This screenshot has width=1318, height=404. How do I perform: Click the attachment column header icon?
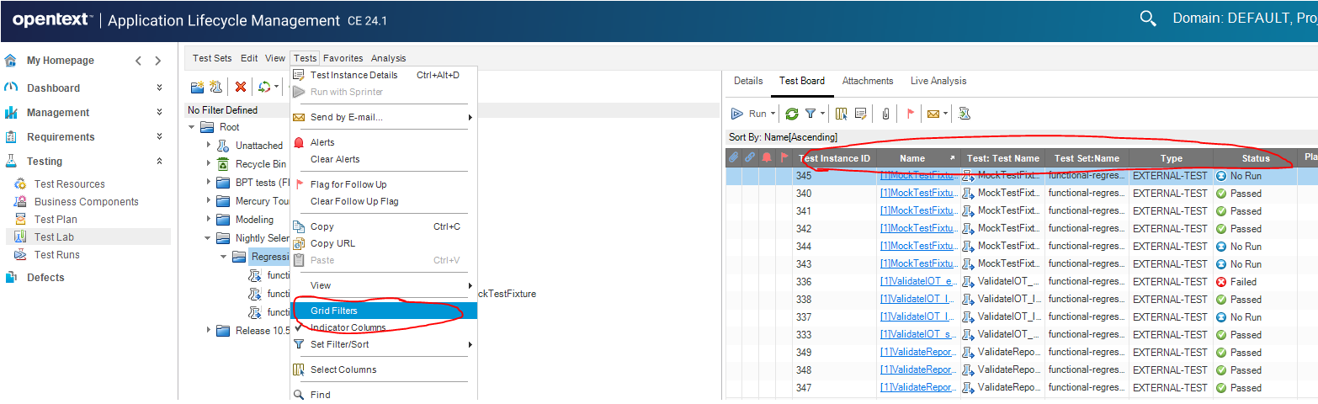[733, 157]
